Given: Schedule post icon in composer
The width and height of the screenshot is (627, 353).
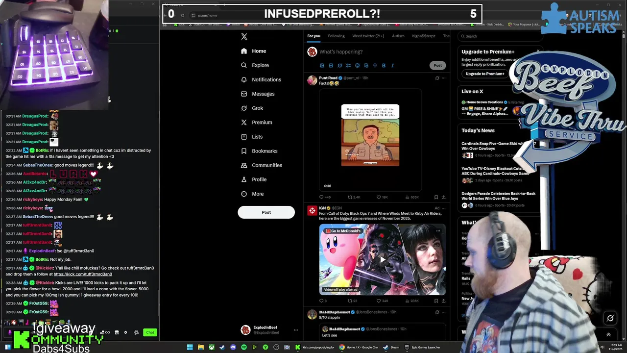Looking at the screenshot, I should (366, 65).
